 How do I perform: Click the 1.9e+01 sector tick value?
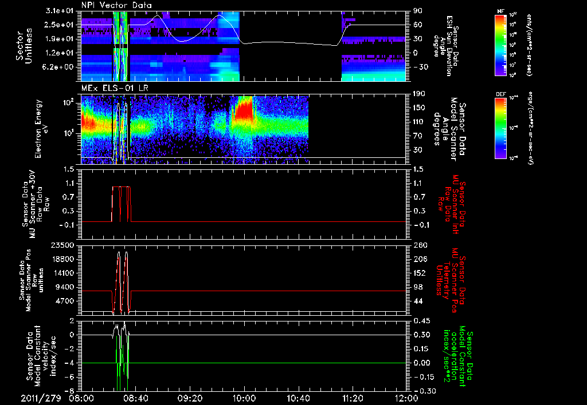coord(58,39)
